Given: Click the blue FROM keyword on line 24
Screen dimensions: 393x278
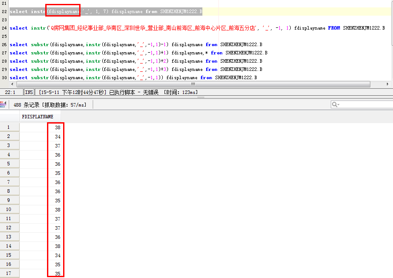Looking at the screenshot, I should coord(334,28).
